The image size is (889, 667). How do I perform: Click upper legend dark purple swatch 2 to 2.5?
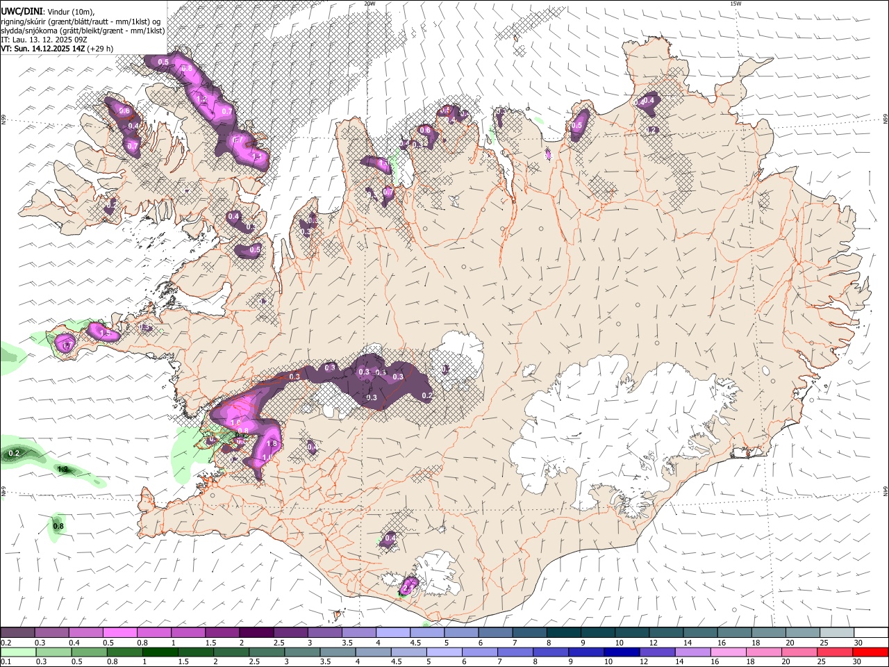[x=256, y=632]
